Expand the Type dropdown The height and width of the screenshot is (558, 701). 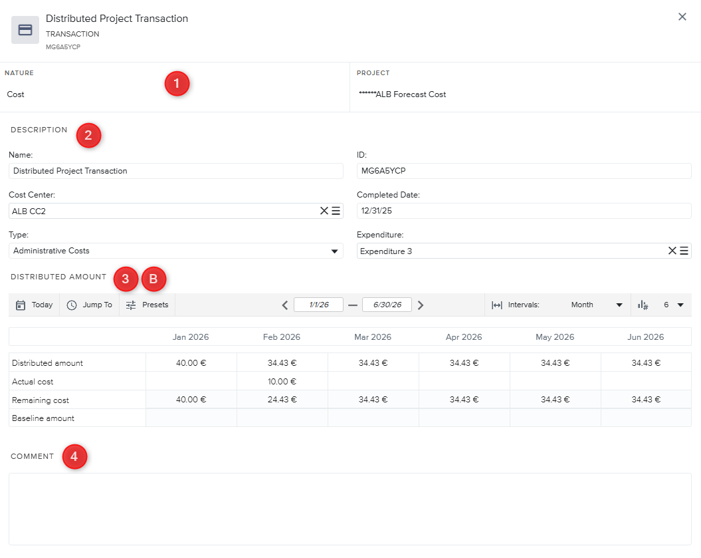click(x=334, y=251)
